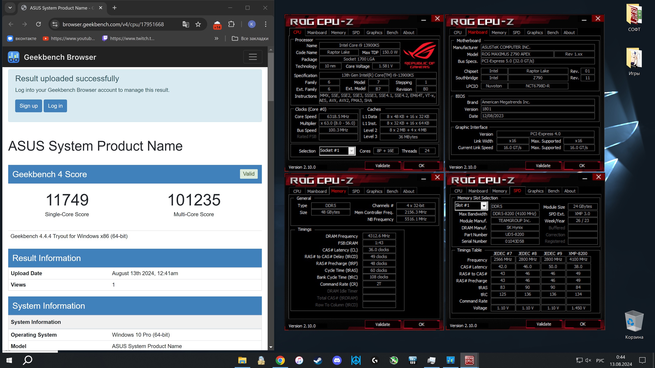Screen dimensions: 655x368
Task: Click the scrollbar down arrow in Chrome
Action: [x=271, y=347]
